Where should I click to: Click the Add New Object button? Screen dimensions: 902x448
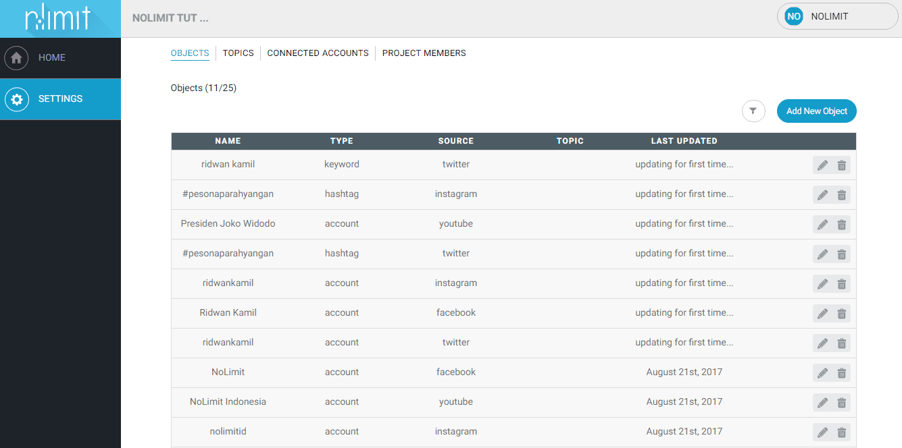[817, 111]
